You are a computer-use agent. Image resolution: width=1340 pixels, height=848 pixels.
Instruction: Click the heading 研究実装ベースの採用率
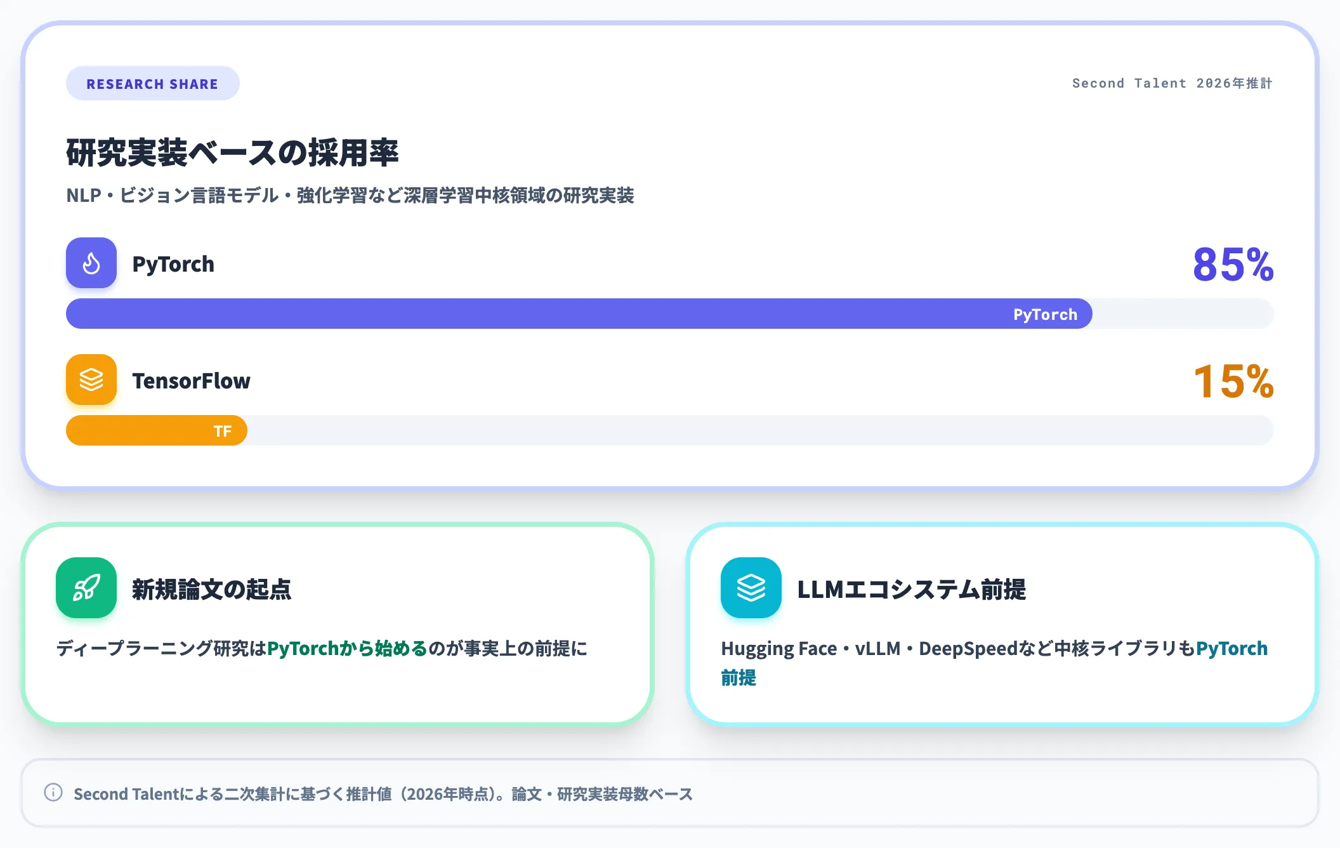[232, 153]
